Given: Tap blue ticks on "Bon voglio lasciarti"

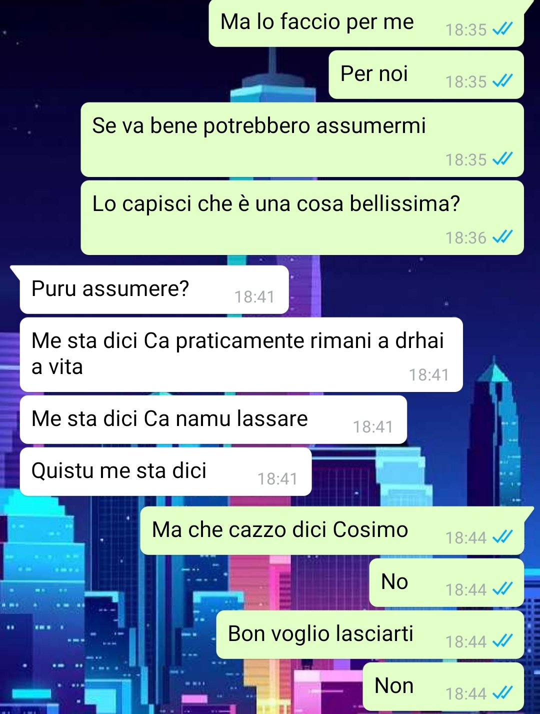Looking at the screenshot, I should coord(502,641).
